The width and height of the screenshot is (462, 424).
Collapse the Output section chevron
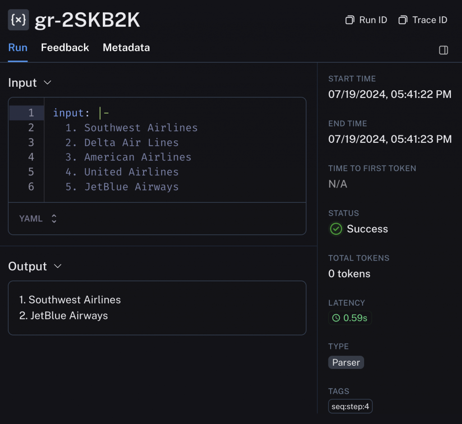point(58,266)
